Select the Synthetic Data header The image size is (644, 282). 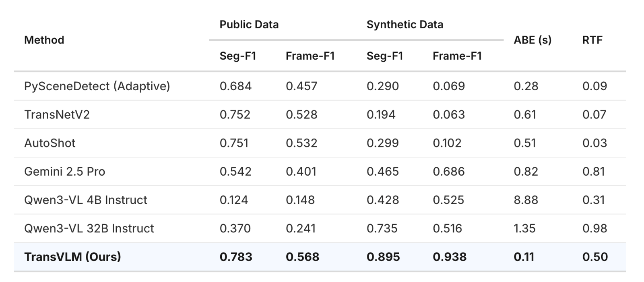(405, 25)
